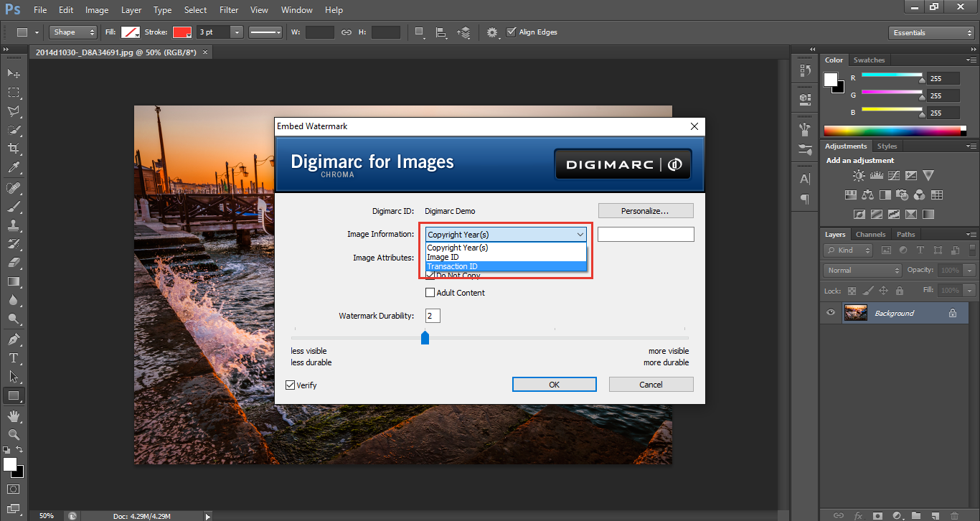Viewport: 980px width, 521px height.
Task: Switch to the Channels tab
Action: point(870,235)
